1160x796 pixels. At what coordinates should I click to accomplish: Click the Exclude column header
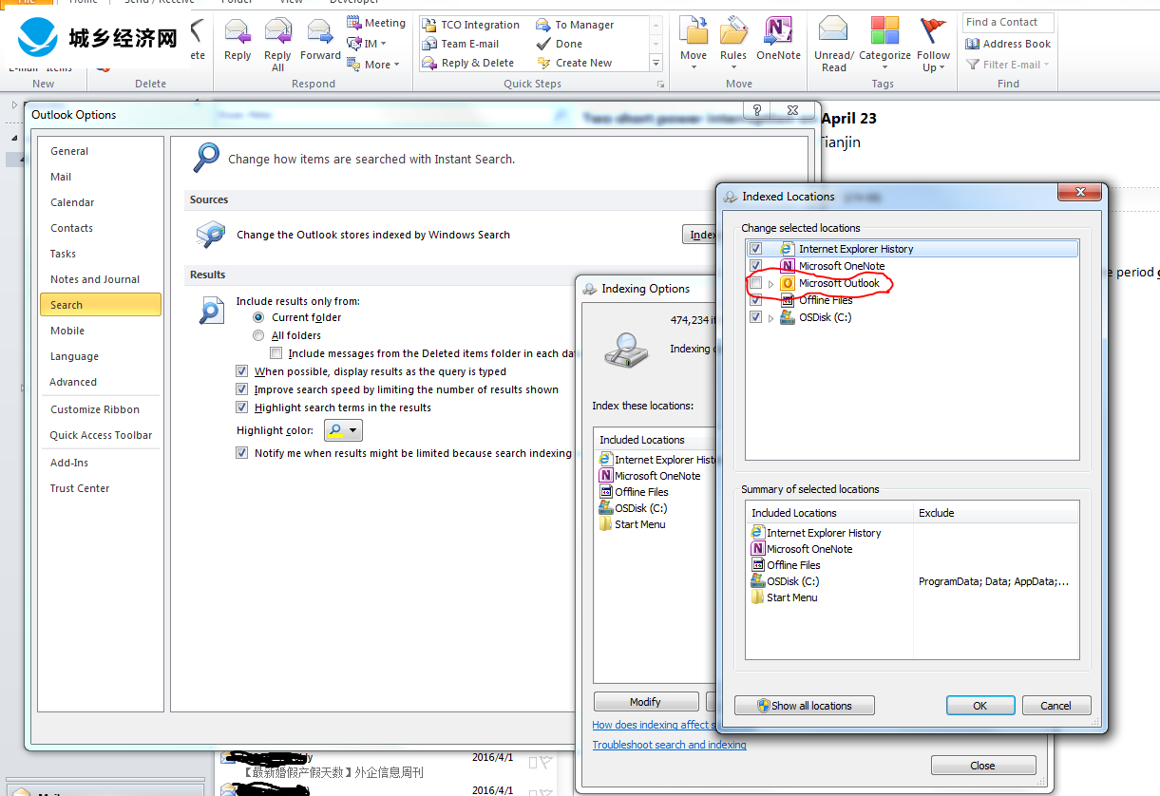[x=996, y=513]
